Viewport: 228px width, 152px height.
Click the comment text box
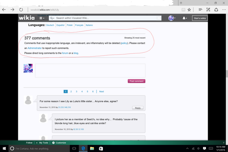[90, 70]
